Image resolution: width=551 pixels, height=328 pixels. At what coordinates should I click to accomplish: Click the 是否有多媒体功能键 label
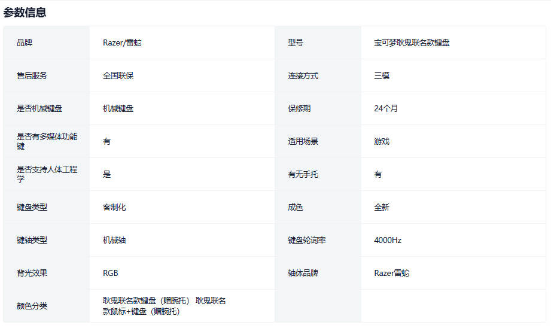click(47, 141)
